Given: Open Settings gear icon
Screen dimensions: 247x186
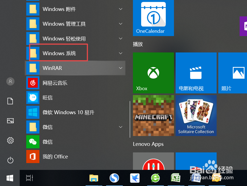Looking at the screenshot, I should pyautogui.click(x=10, y=140).
